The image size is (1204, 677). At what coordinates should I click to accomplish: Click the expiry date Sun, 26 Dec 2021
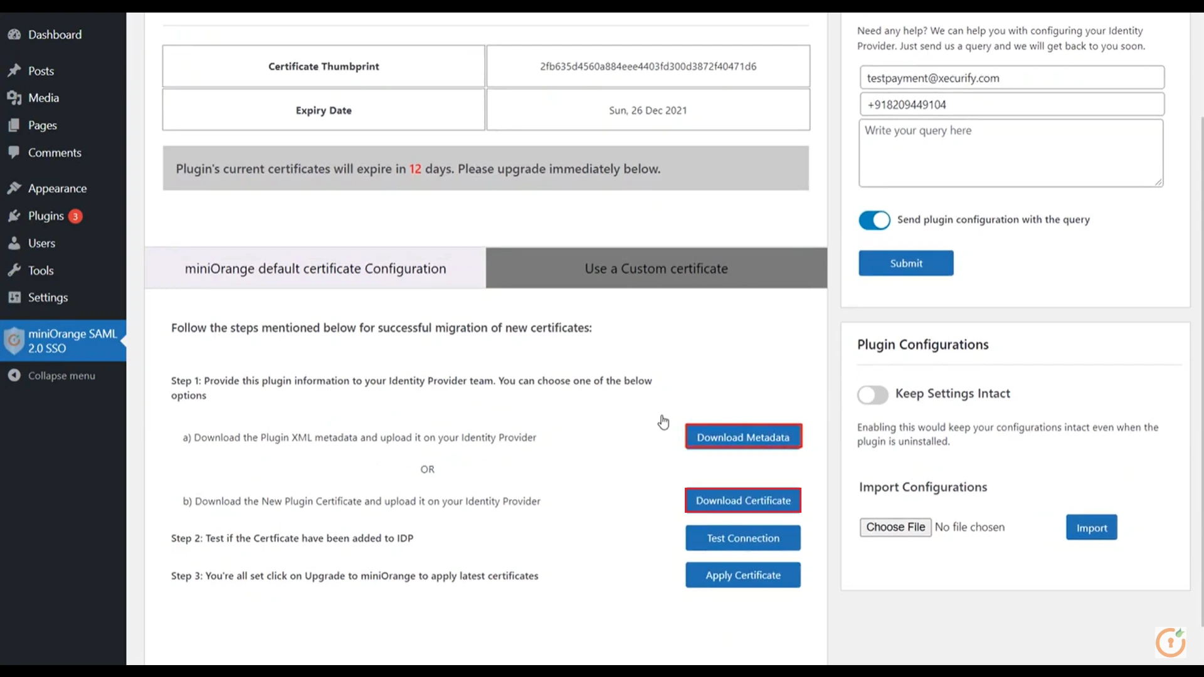pyautogui.click(x=648, y=110)
